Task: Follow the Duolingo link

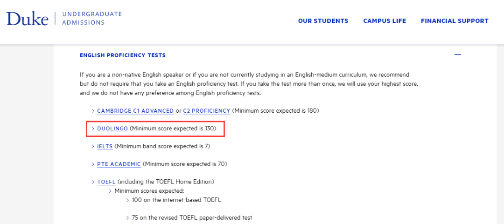Action: click(112, 129)
